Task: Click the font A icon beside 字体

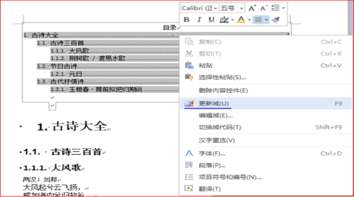Action: point(189,153)
